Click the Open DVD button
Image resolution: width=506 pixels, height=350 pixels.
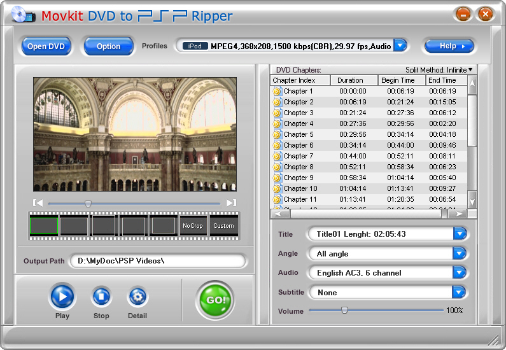46,46
